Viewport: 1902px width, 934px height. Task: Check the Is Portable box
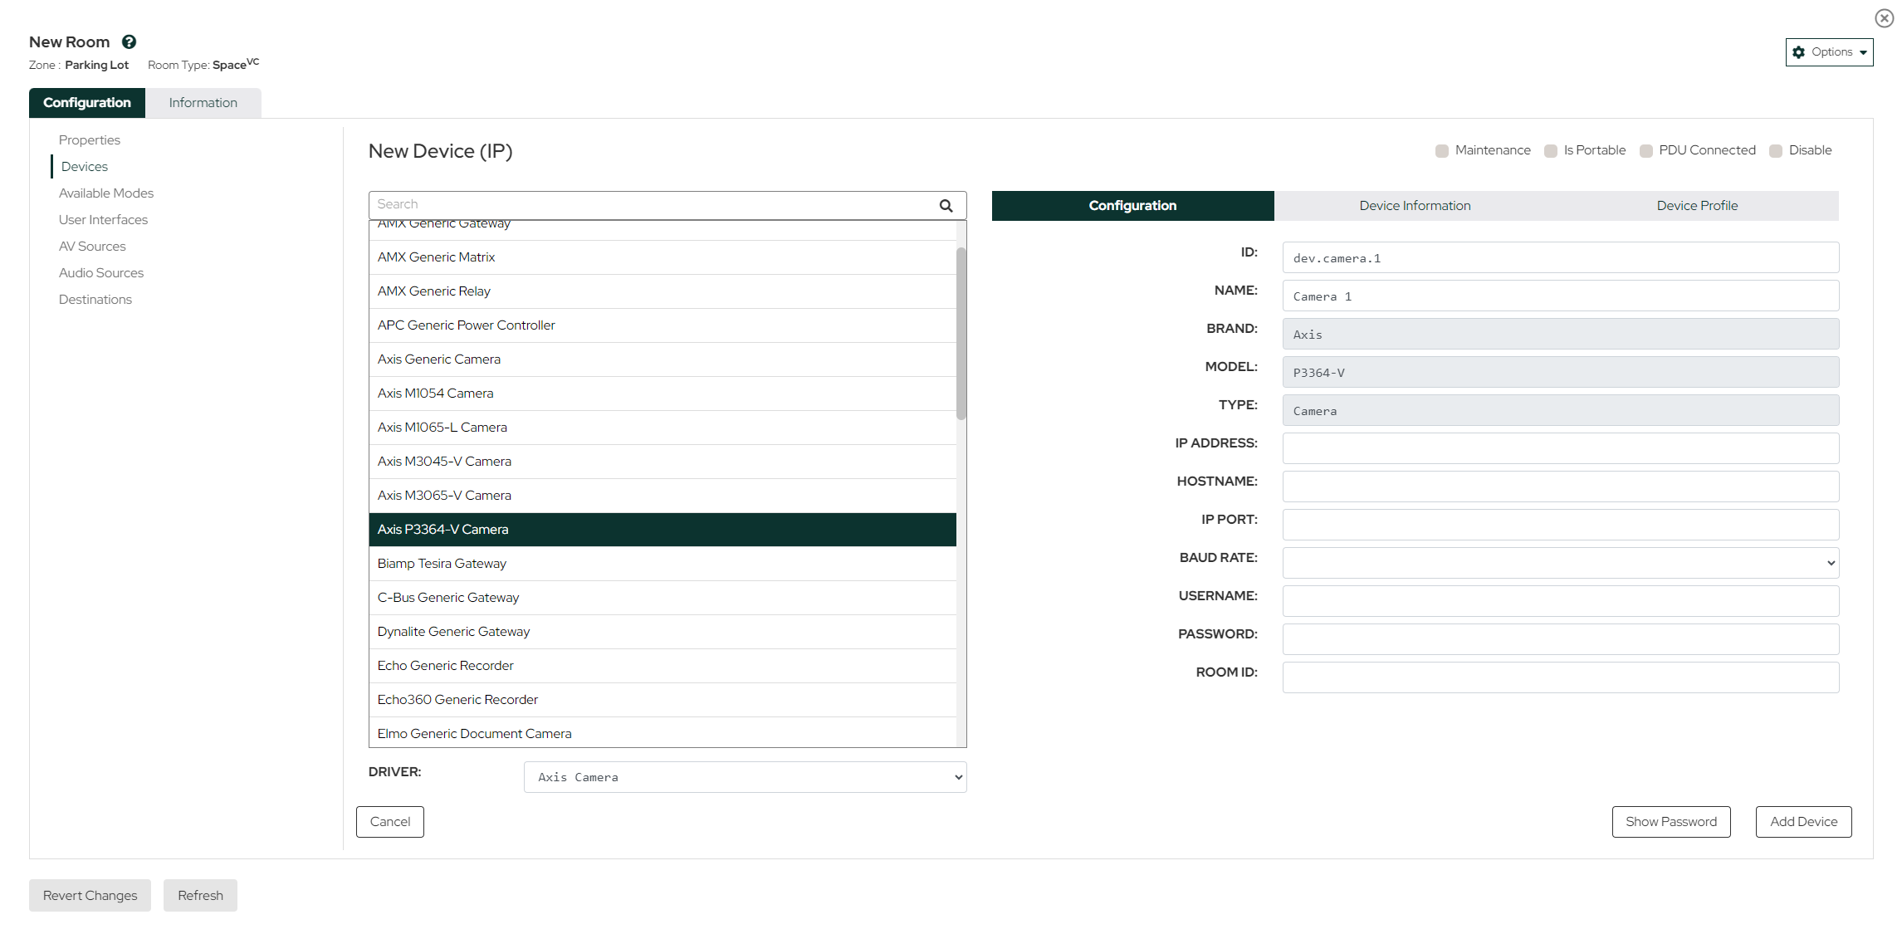(1551, 150)
